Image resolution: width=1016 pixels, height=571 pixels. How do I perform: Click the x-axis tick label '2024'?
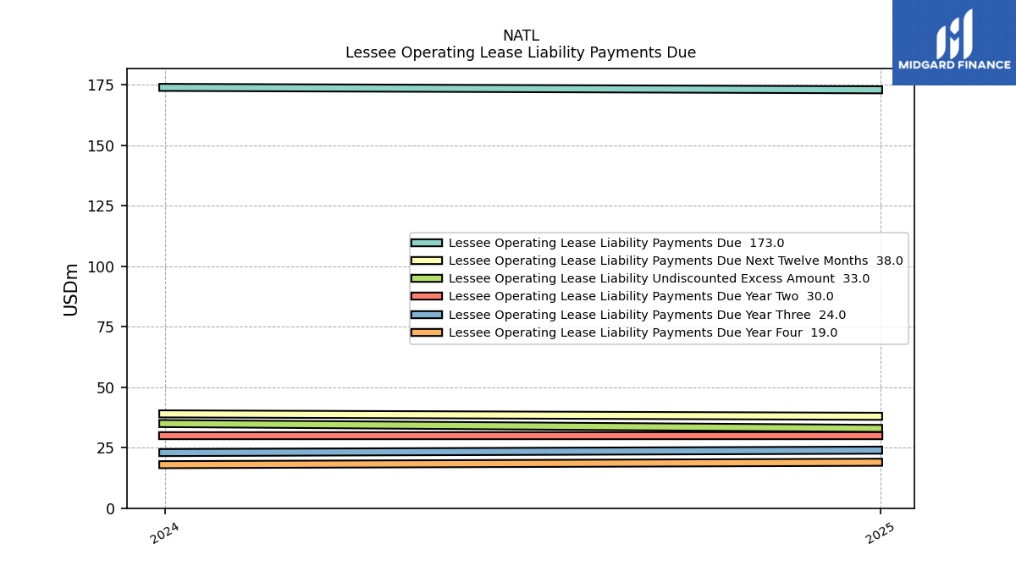pos(164,533)
